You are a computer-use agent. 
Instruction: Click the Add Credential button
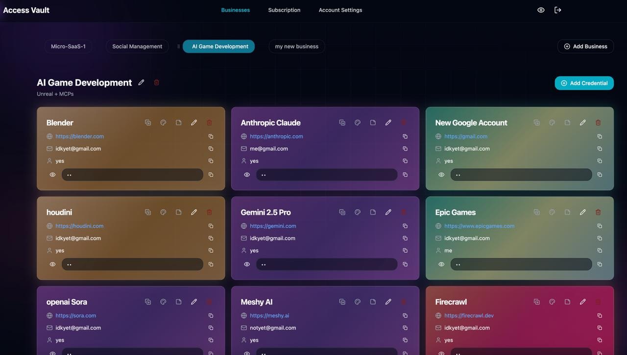(x=584, y=83)
